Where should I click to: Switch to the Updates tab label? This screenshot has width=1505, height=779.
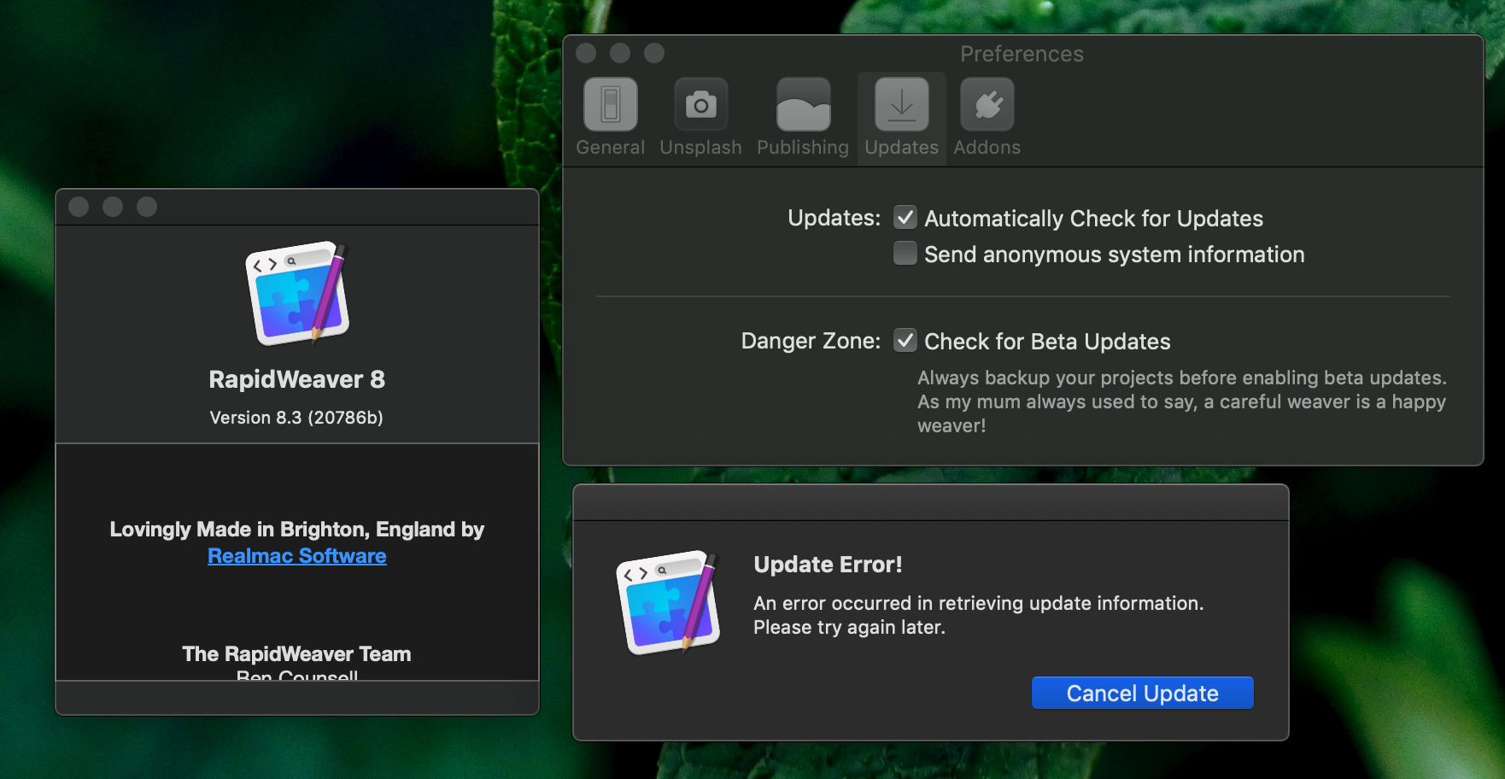pyautogui.click(x=901, y=147)
